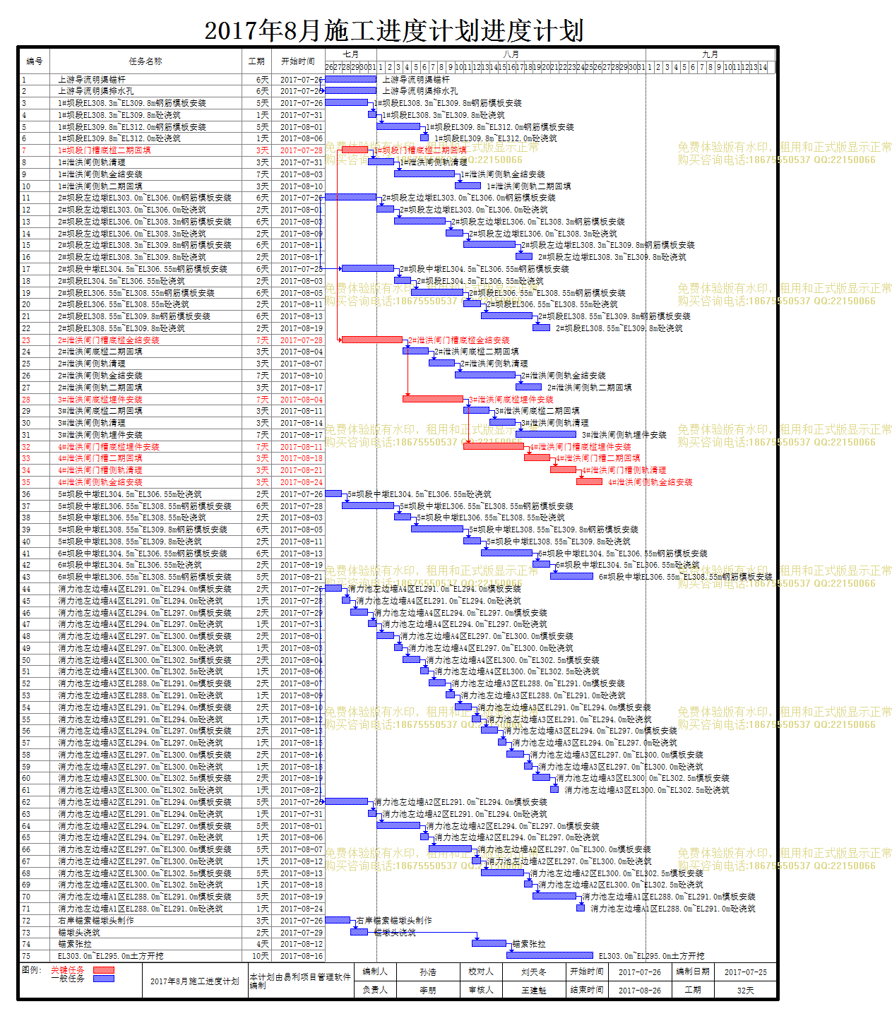Click the 七月 month header
Image resolution: width=892 pixels, height=1016 pixels.
coord(351,54)
